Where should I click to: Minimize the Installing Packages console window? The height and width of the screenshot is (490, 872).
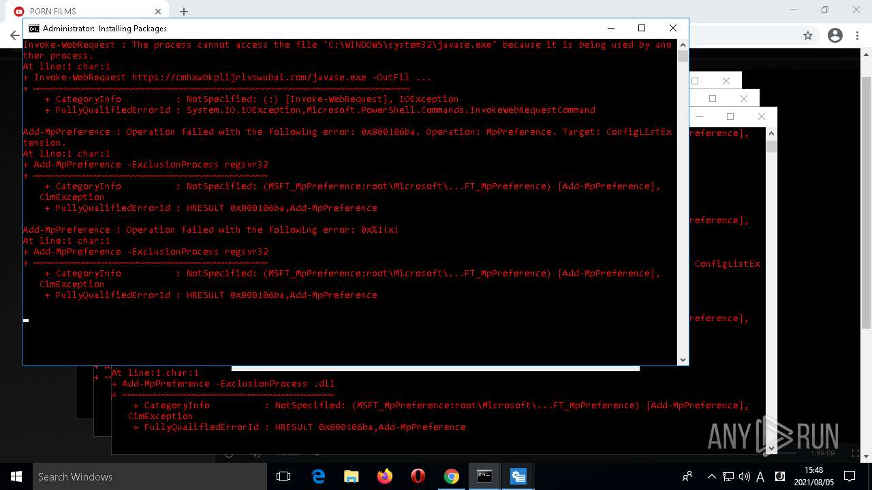[610, 28]
